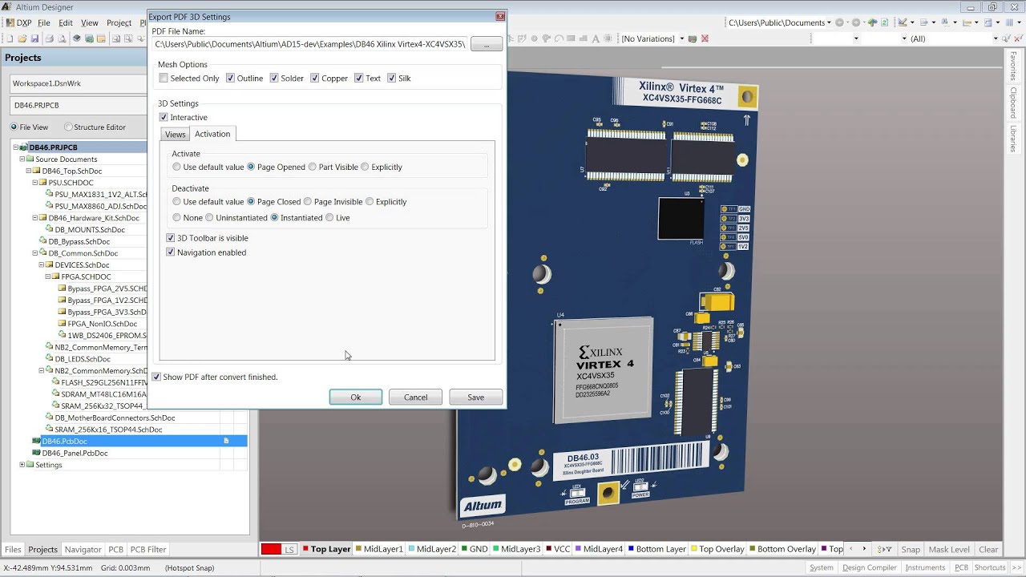This screenshot has width=1026, height=577.
Task: Click the LS red current-layer indicator
Action: point(280,549)
